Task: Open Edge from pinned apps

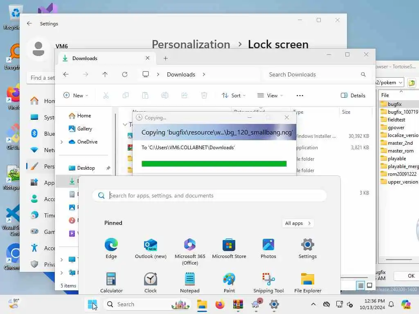Action: [x=111, y=248]
